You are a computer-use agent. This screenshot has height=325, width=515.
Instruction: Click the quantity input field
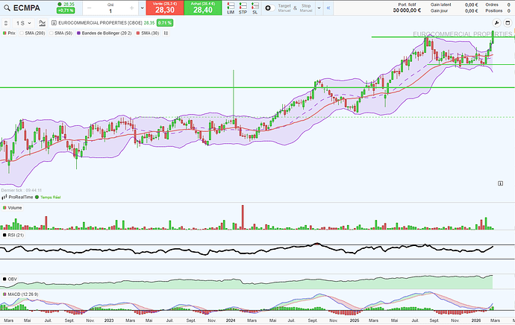click(110, 11)
